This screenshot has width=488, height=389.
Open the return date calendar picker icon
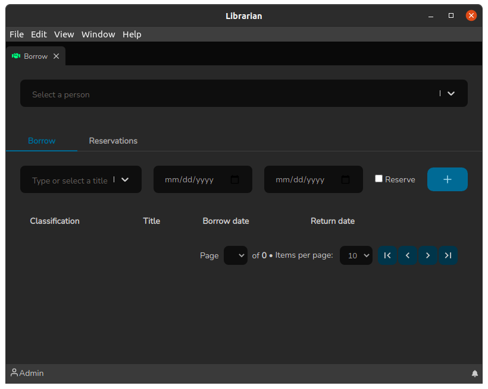[346, 179]
